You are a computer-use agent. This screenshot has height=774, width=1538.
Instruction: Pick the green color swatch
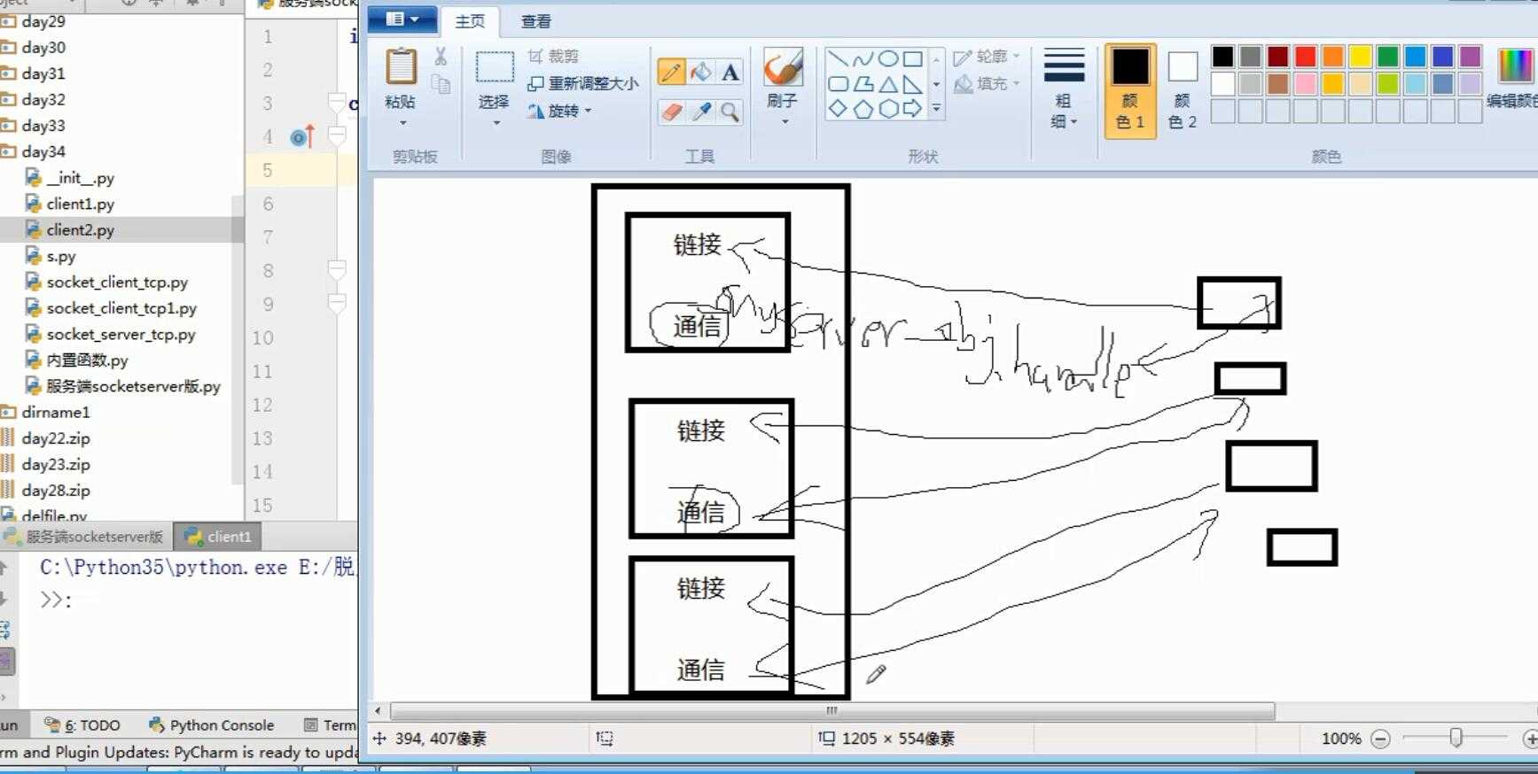[1388, 57]
